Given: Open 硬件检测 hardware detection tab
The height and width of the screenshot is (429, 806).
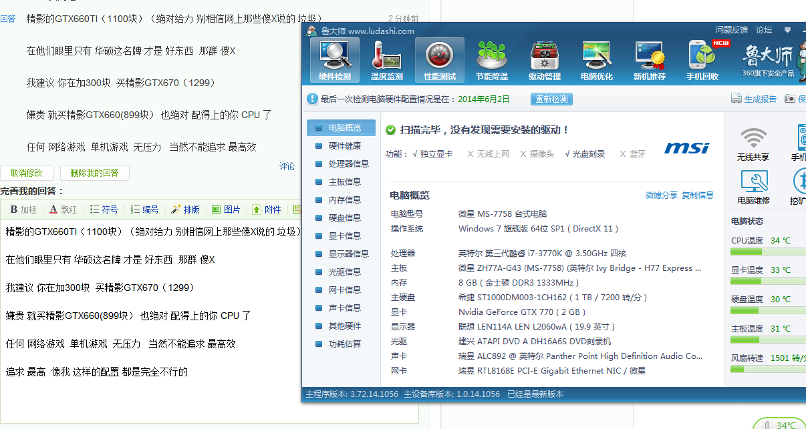Looking at the screenshot, I should coord(334,61).
